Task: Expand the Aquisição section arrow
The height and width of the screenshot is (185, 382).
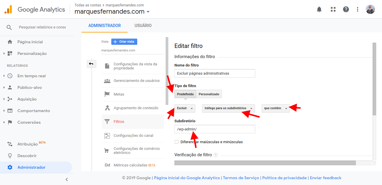Action: pos(4,99)
